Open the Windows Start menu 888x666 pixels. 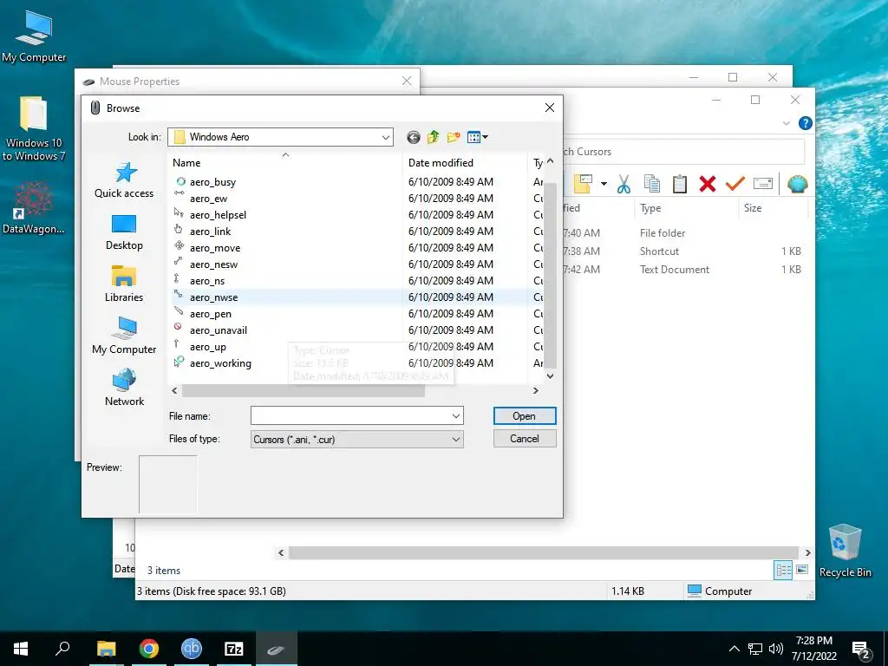(x=21, y=649)
